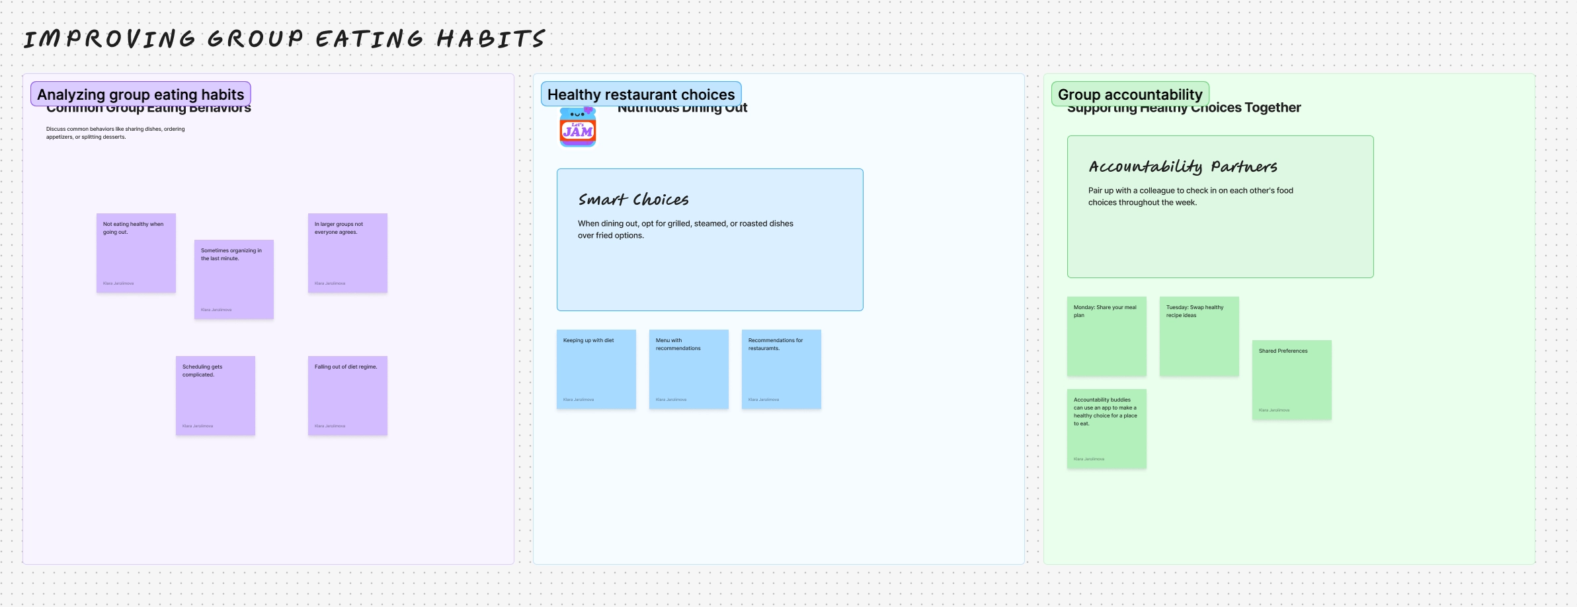Screen dimensions: 1577x607
Task: Select the 'Analyzing group eating habits' section label
Action: (x=140, y=94)
